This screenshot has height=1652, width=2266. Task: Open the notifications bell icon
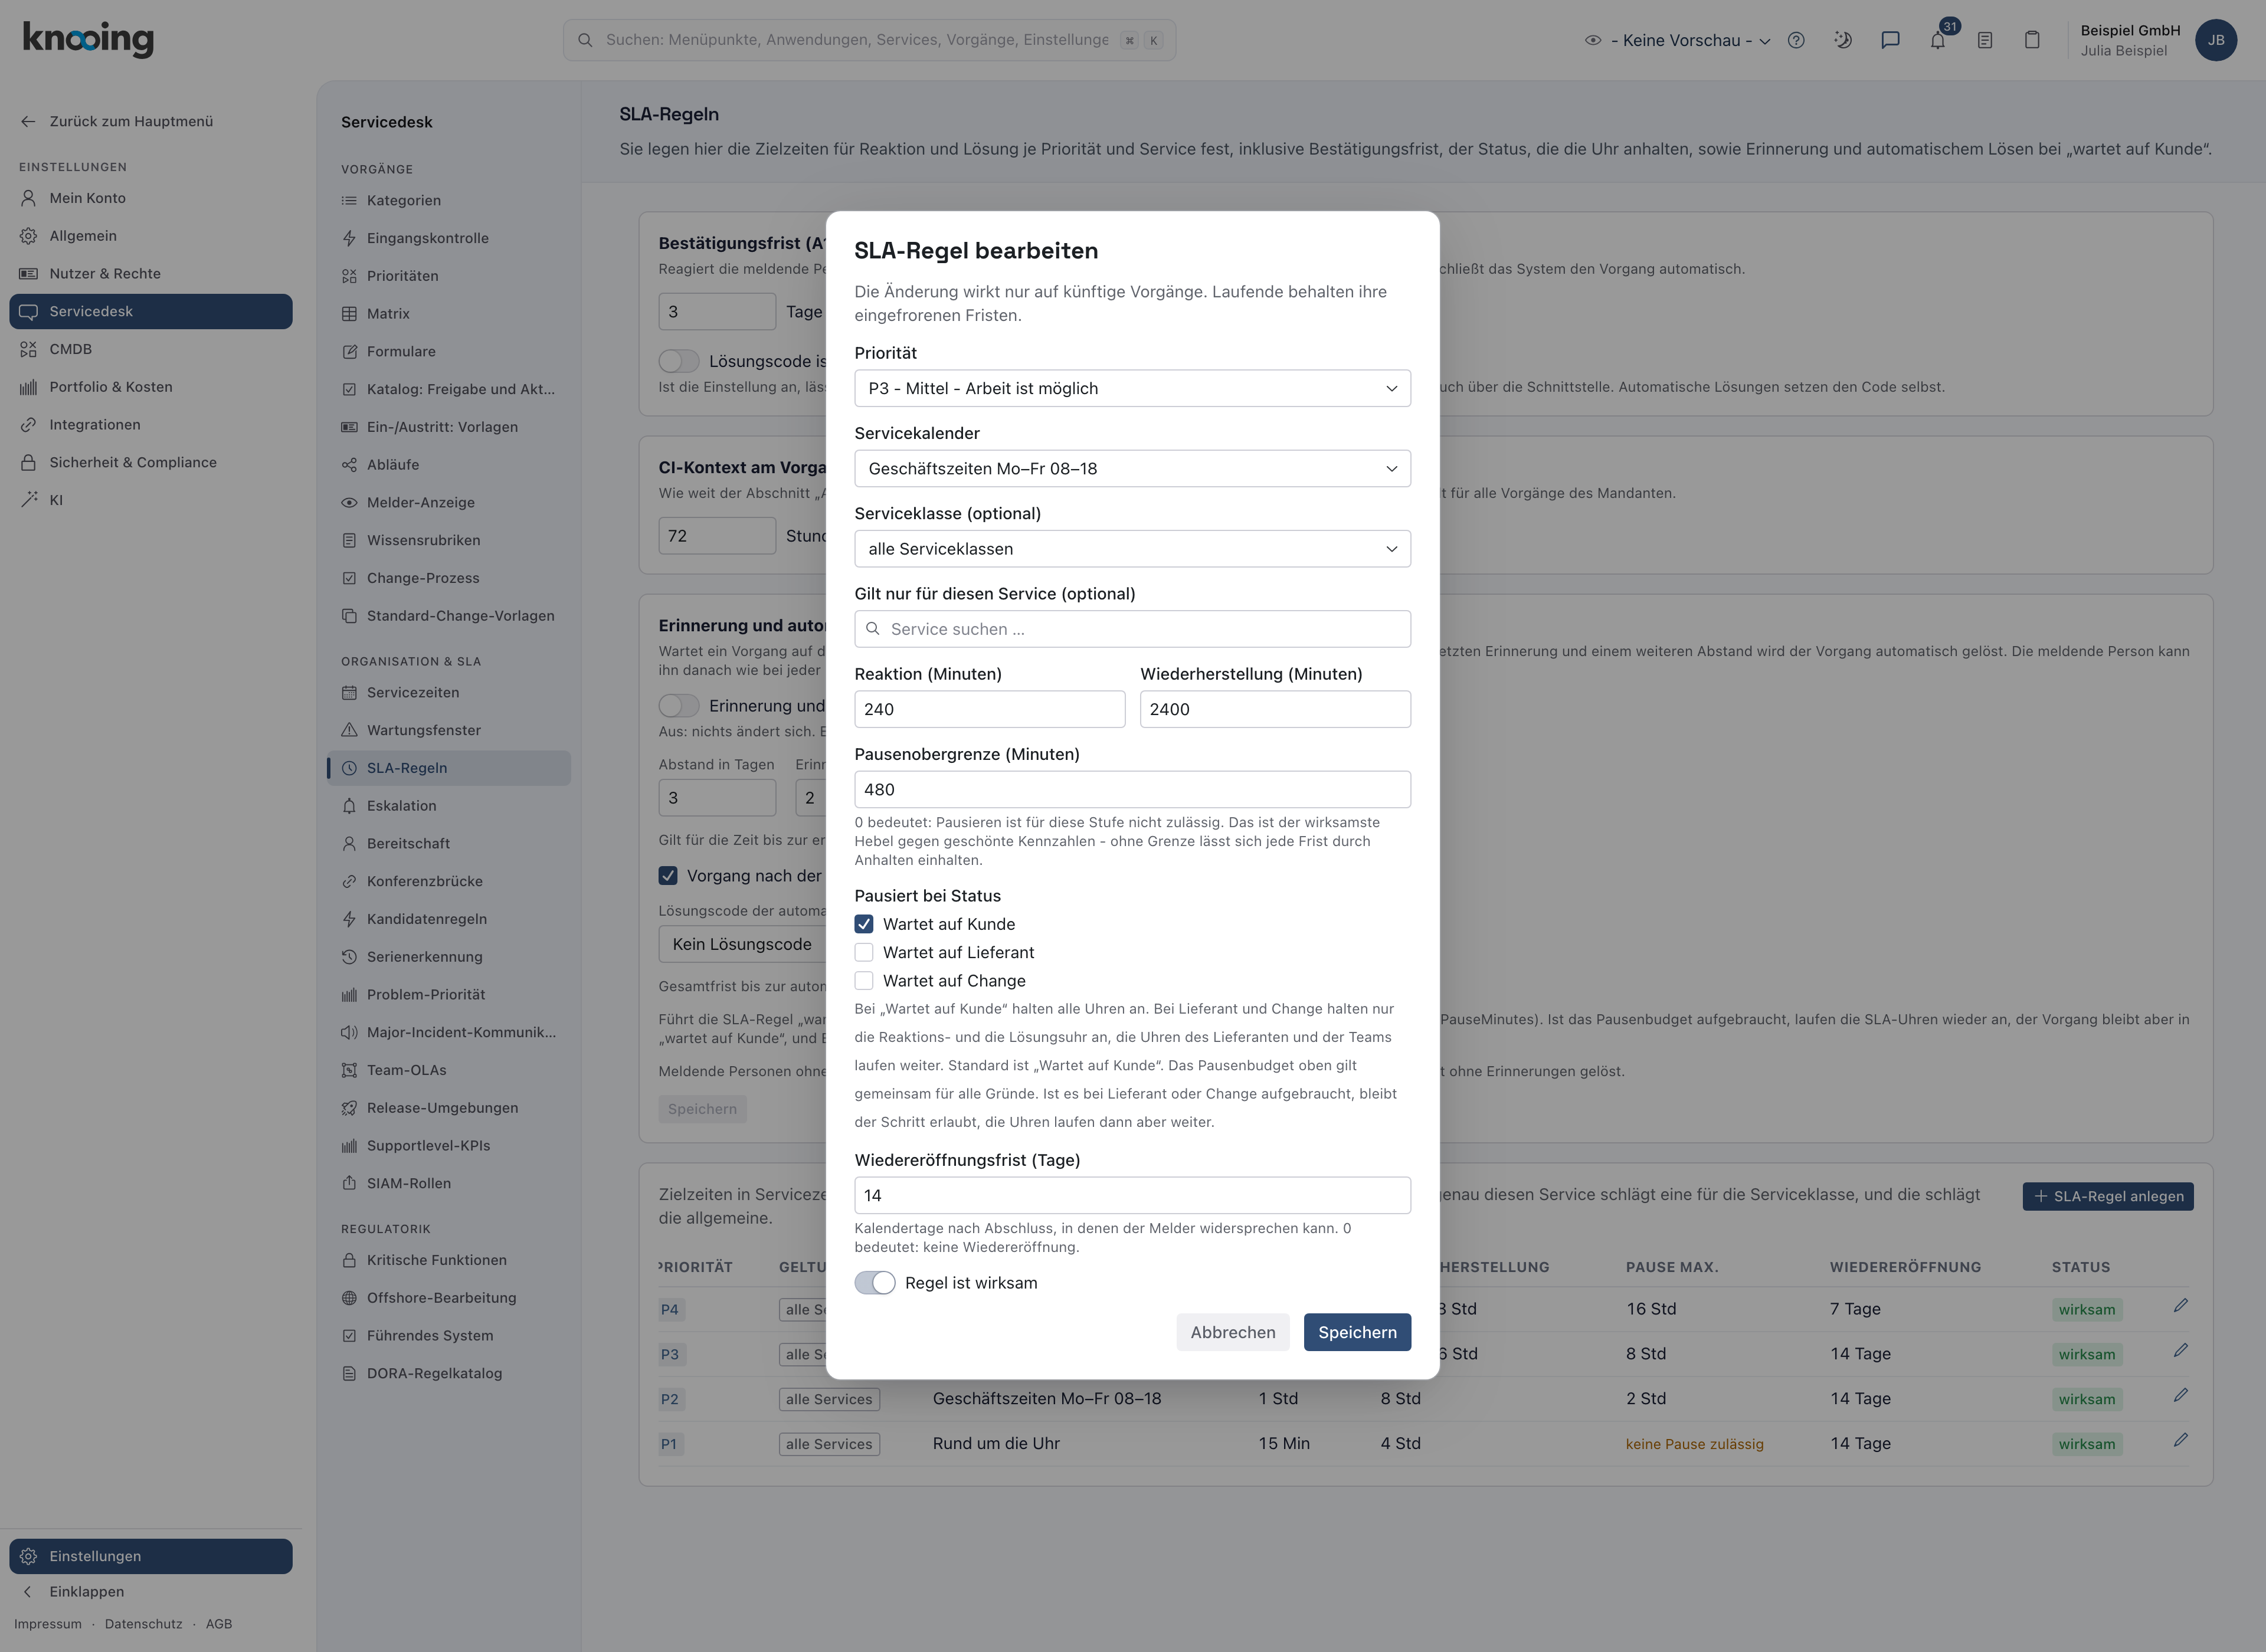(x=1937, y=40)
